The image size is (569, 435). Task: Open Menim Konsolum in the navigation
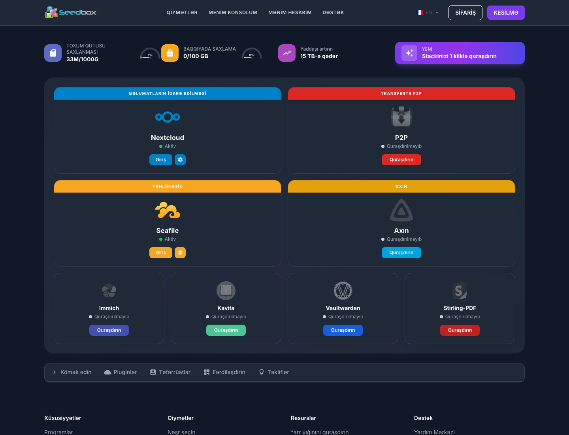(233, 13)
